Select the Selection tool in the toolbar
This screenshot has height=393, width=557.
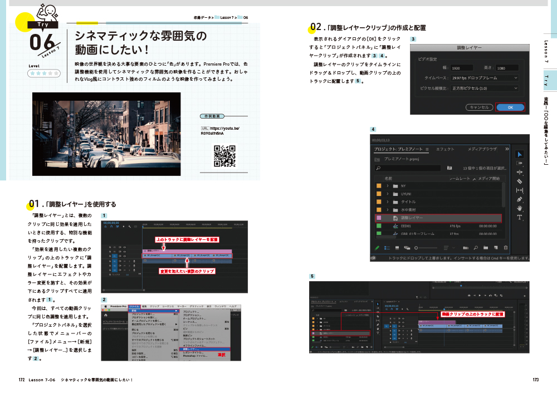click(x=519, y=154)
